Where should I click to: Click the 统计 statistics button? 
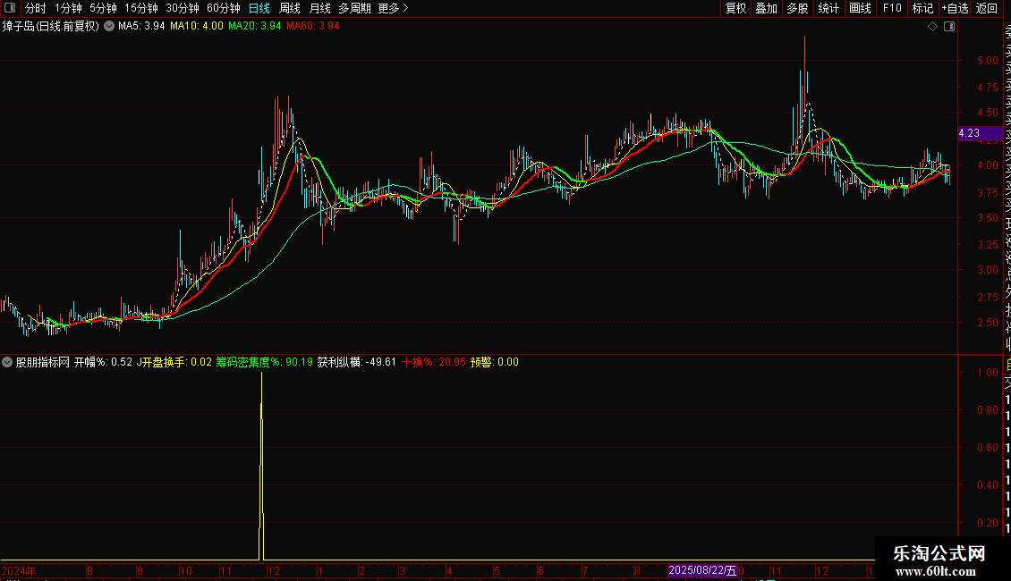(828, 8)
